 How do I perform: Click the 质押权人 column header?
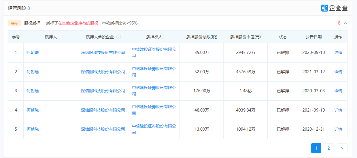point(154,37)
